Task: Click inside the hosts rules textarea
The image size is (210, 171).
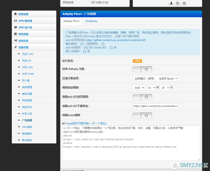Action: 131,143
